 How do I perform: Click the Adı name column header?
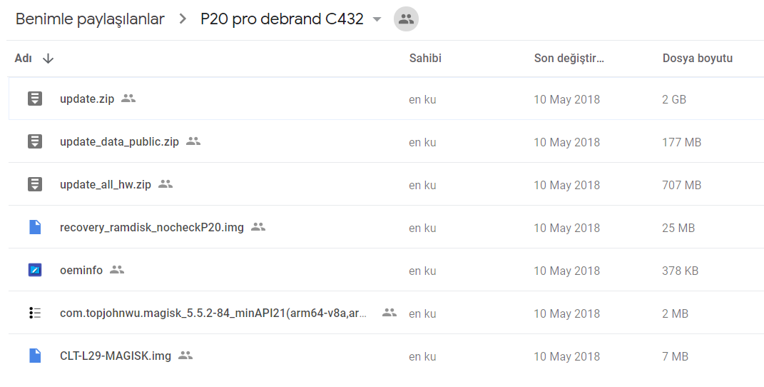pyautogui.click(x=23, y=58)
